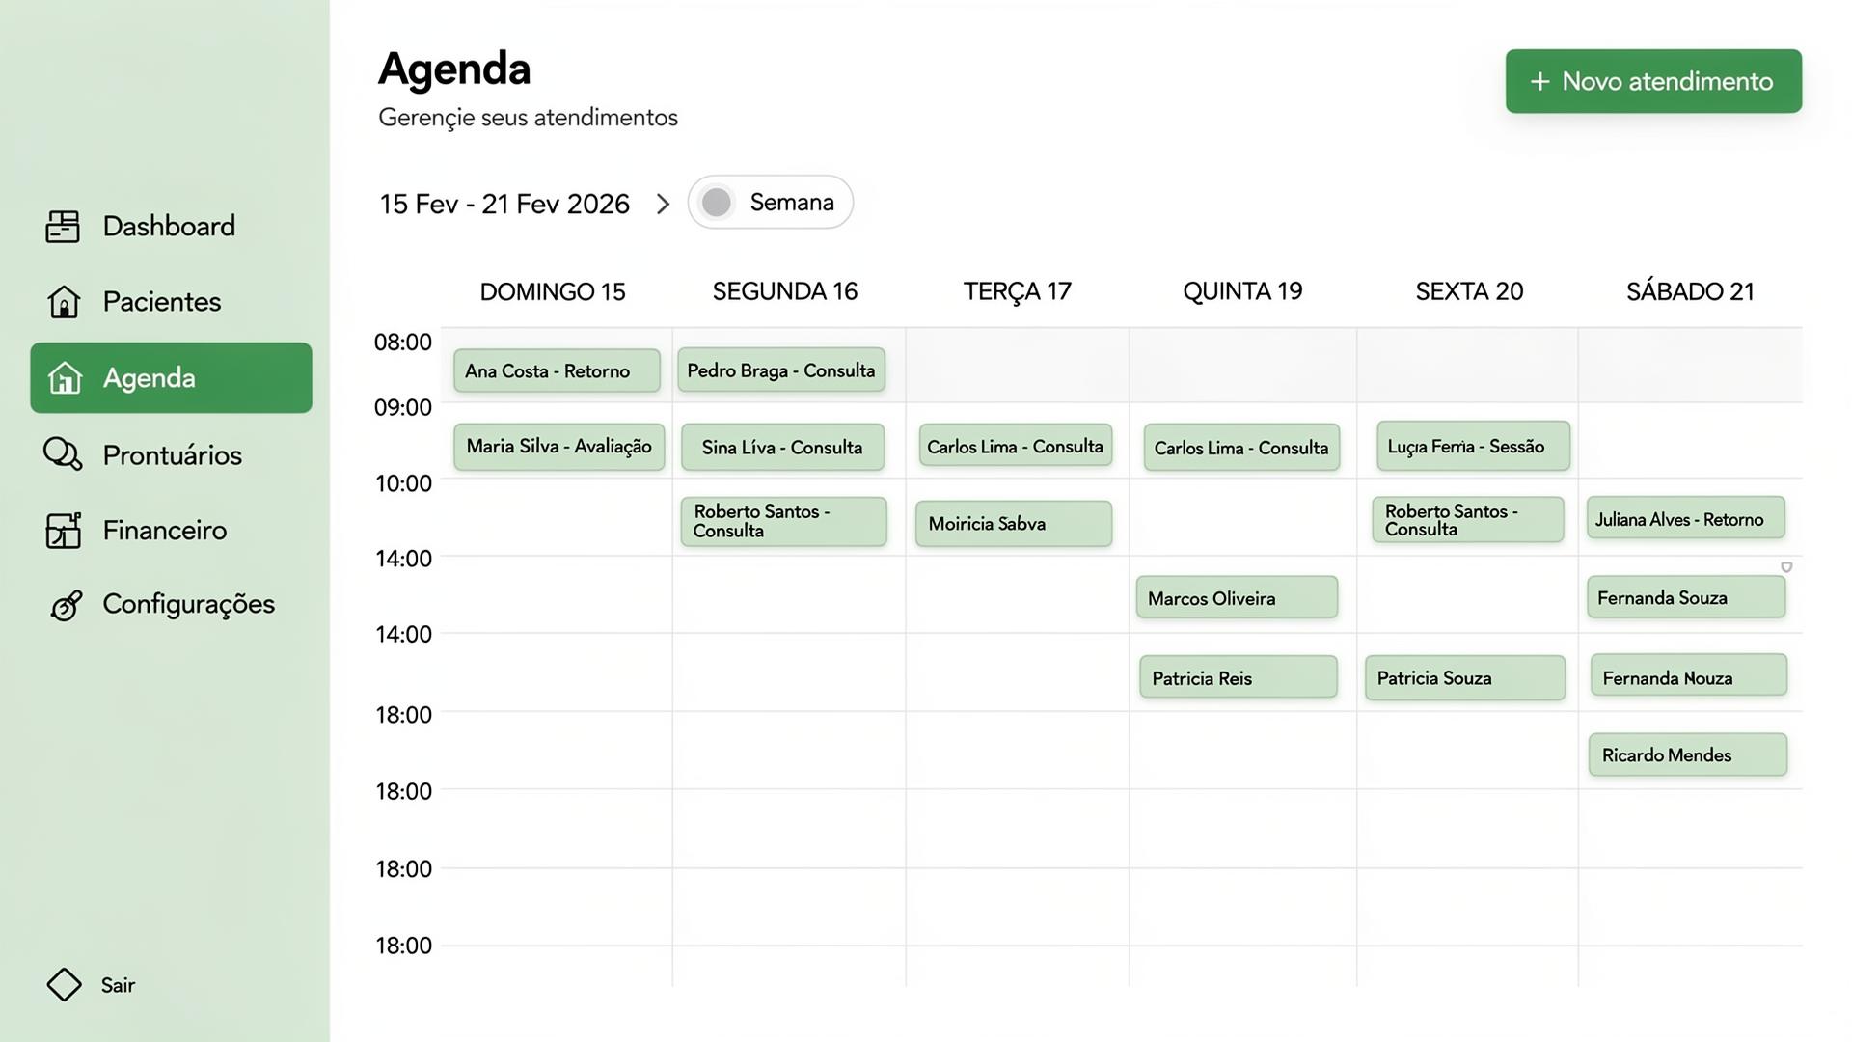The height and width of the screenshot is (1042, 1852).
Task: Click the Sair logout link
Action: [x=118, y=985]
